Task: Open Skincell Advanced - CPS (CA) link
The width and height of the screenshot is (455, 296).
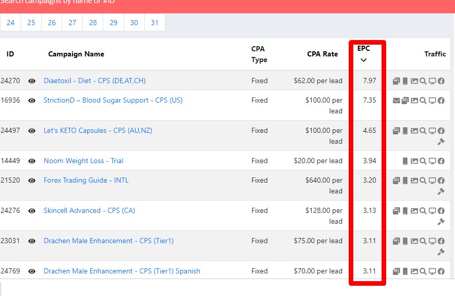Action: tap(89, 210)
